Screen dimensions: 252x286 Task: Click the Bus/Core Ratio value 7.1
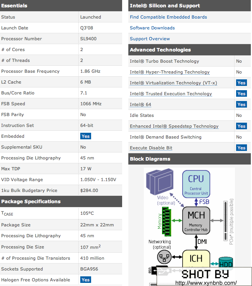pyautogui.click(x=83, y=93)
